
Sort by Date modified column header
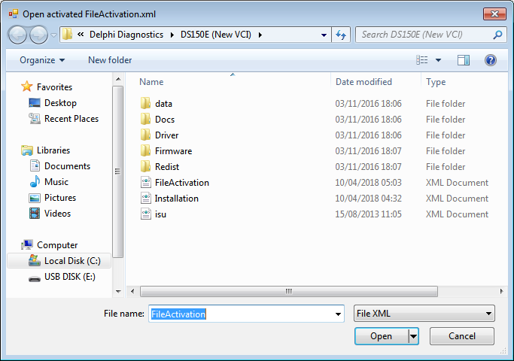coord(363,81)
